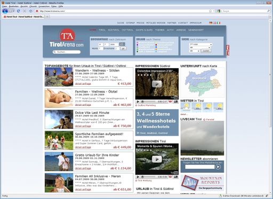Click the red side tab on the header's right edge
The image size is (273, 199).
(228, 50)
